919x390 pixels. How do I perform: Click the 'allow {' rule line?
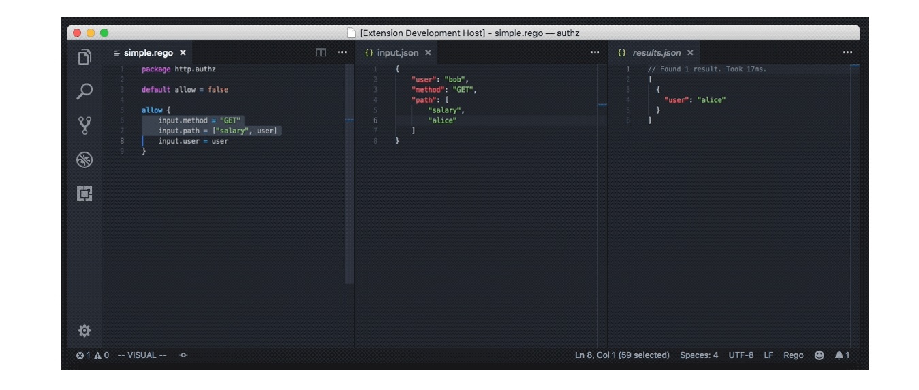(156, 110)
